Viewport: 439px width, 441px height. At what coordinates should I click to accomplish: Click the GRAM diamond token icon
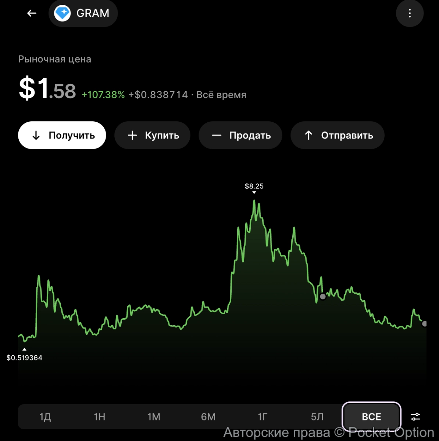coord(63,14)
